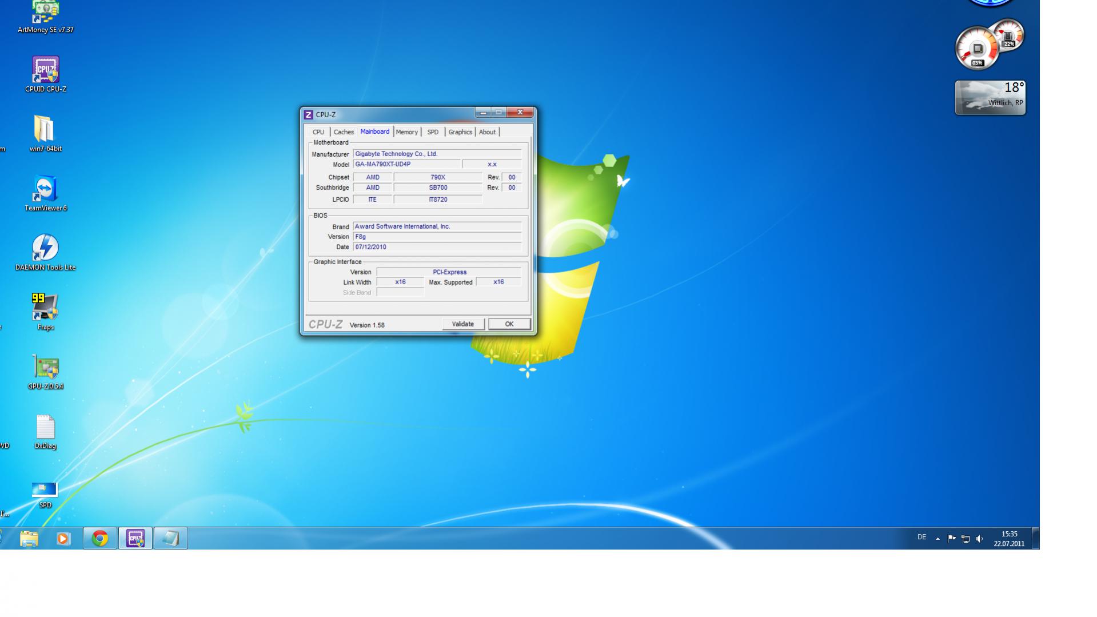Open GPU-Z 0.5.4 desktop icon
The image size is (1097, 617).
(x=45, y=371)
